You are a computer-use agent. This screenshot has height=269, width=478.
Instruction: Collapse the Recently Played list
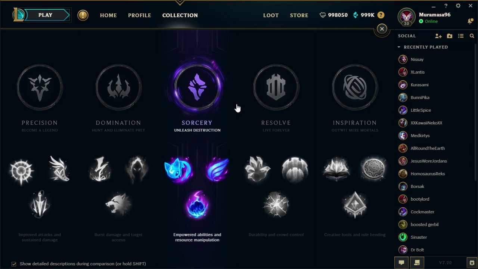tap(399, 47)
